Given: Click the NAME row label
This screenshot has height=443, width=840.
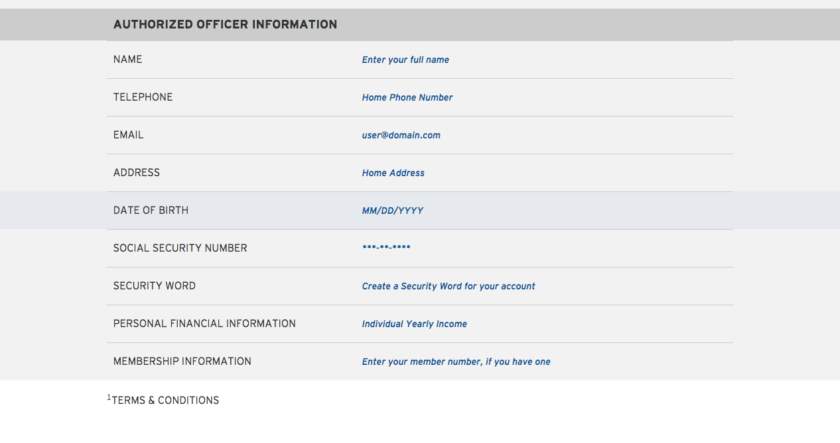Looking at the screenshot, I should (x=128, y=60).
